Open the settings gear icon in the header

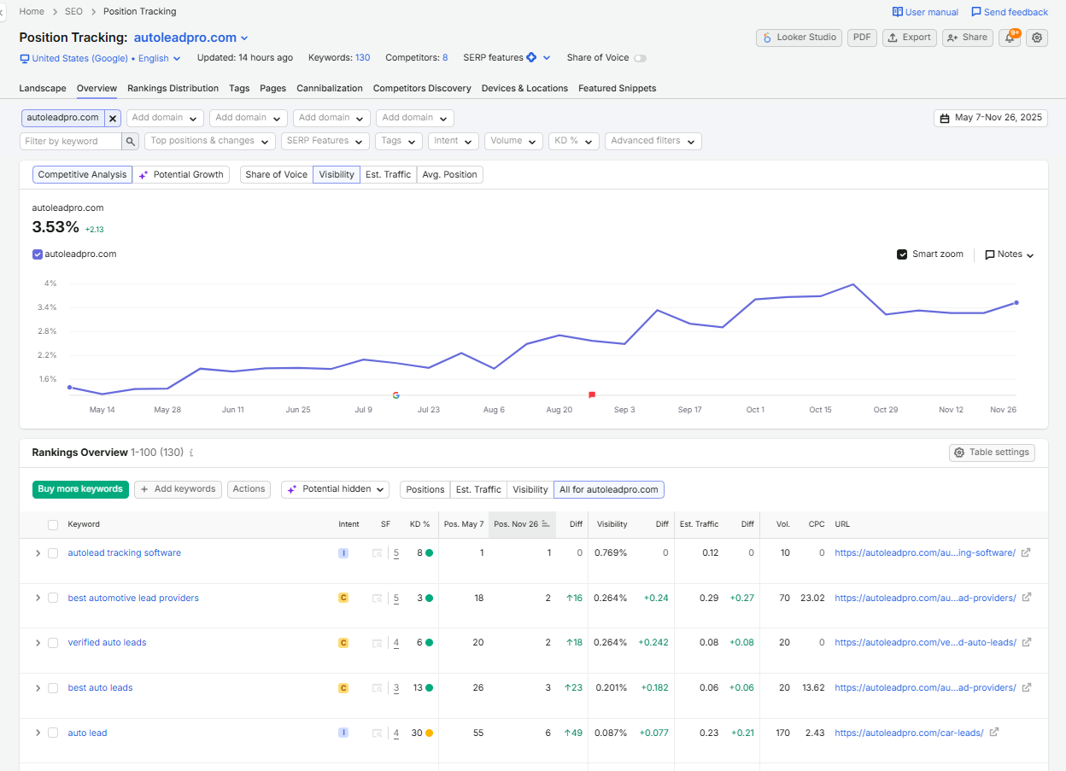coord(1037,38)
